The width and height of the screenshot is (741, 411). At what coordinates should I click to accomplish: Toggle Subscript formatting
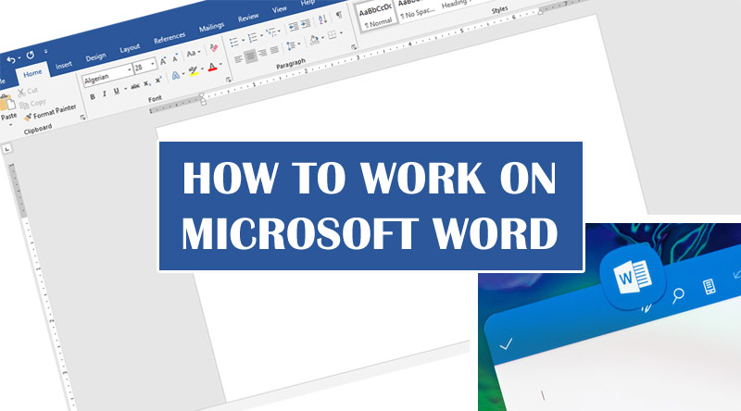click(x=146, y=83)
